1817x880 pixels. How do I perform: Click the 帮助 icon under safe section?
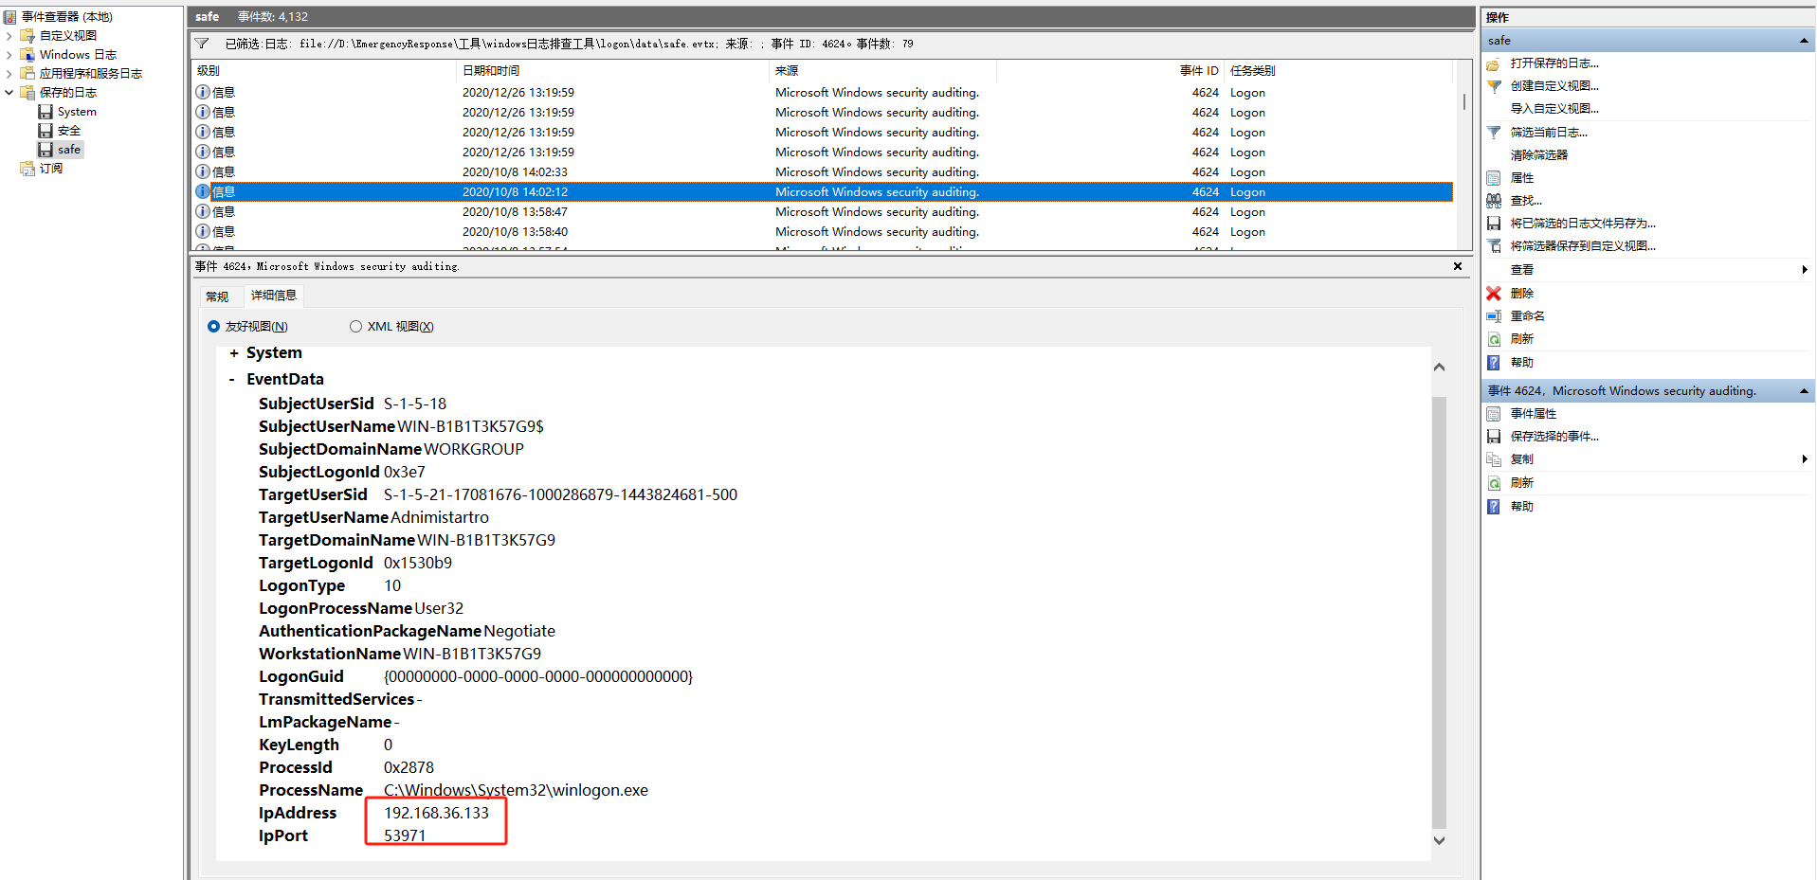pos(1494,363)
